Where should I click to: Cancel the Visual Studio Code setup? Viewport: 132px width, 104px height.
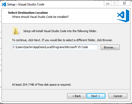(x=118, y=96)
